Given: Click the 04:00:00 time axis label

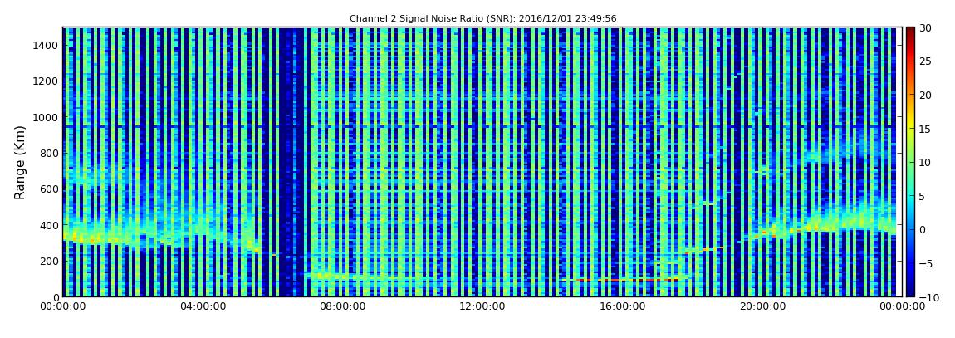Looking at the screenshot, I should pos(202,306).
